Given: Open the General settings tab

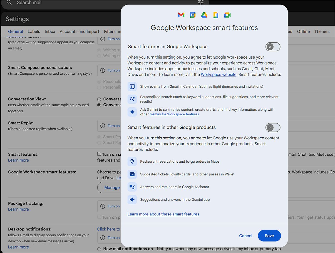Looking at the screenshot, I should click(x=16, y=31).
